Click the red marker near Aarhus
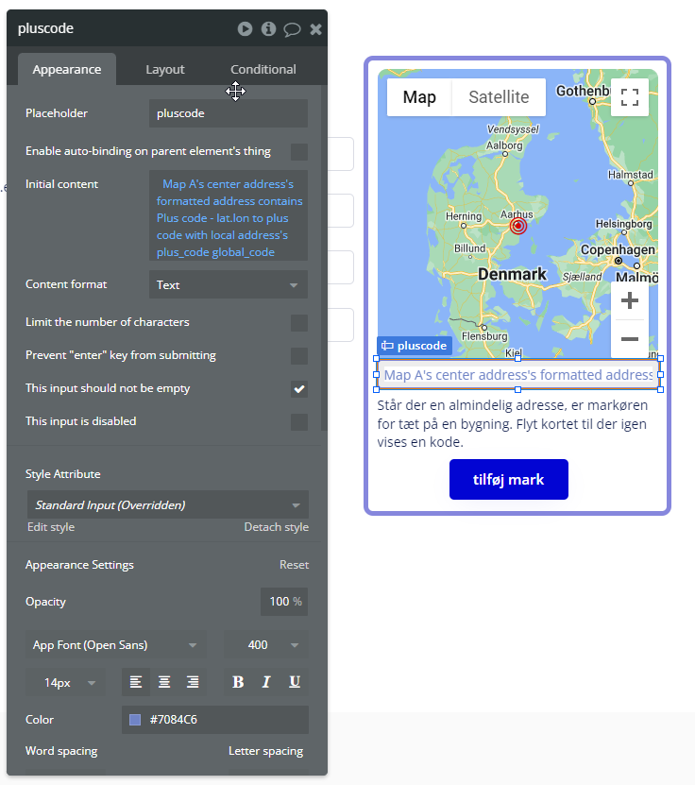This screenshot has height=785, width=695. tap(518, 226)
